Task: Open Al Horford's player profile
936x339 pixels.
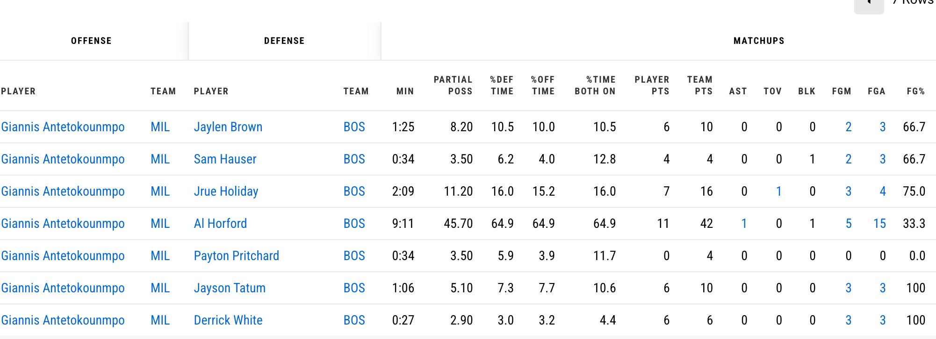Action: tap(220, 224)
